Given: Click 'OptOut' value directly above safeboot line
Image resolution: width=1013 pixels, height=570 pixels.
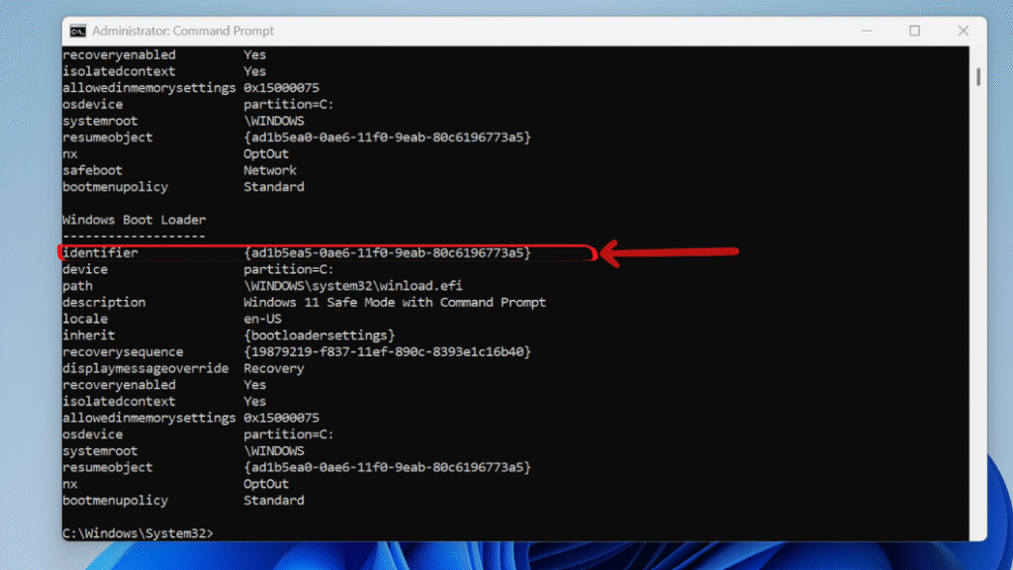Looking at the screenshot, I should 265,154.
